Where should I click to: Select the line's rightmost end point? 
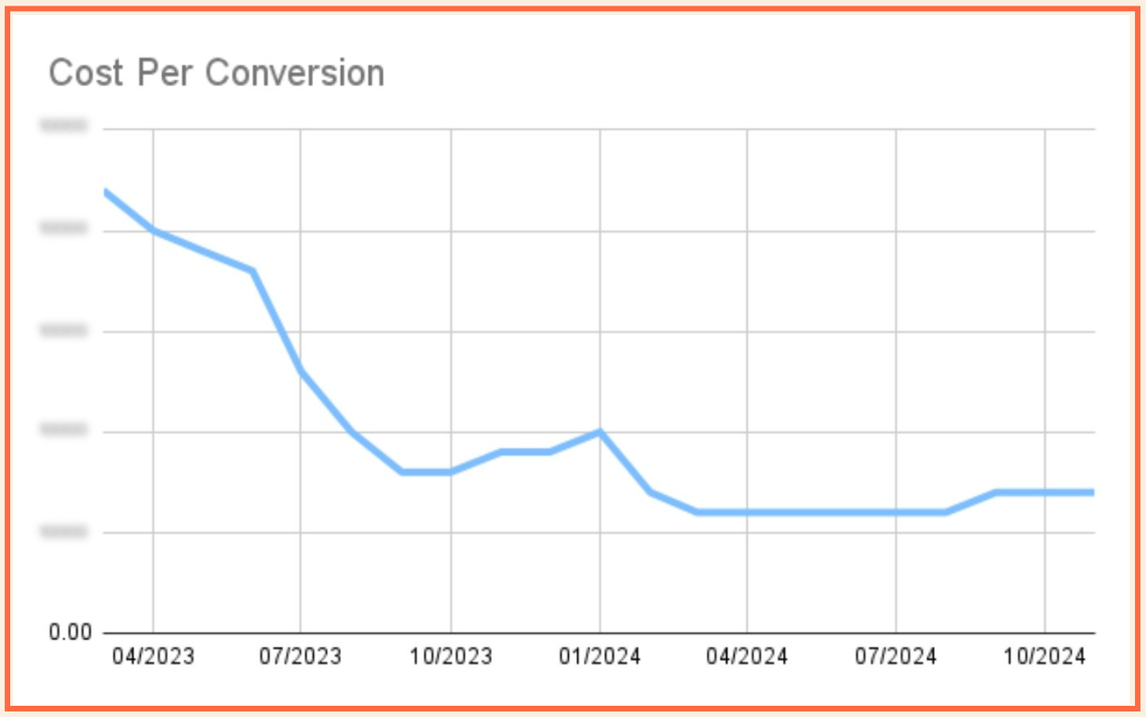(1093, 492)
